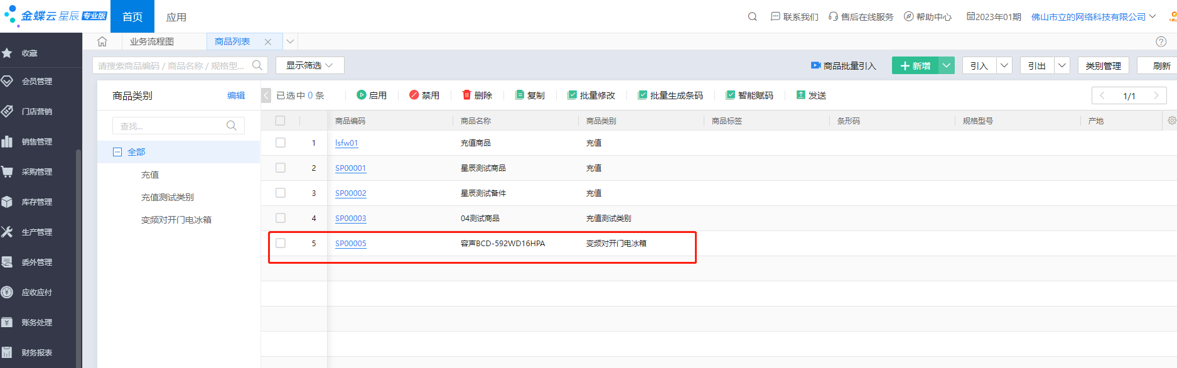Viewport: 1177px width, 368px height.
Task: Open the 应用 top menu
Action: [x=176, y=17]
